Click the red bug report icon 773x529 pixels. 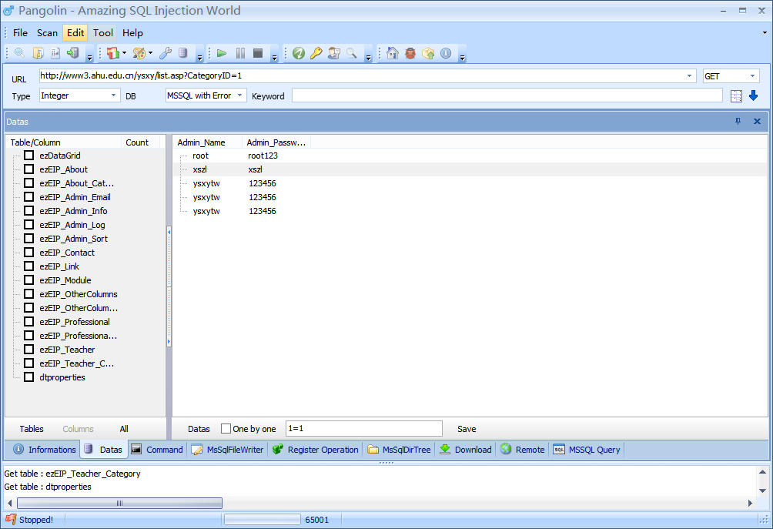point(410,53)
